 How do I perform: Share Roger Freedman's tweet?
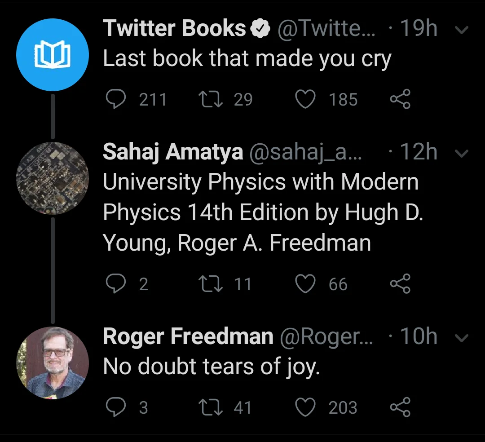(x=400, y=407)
